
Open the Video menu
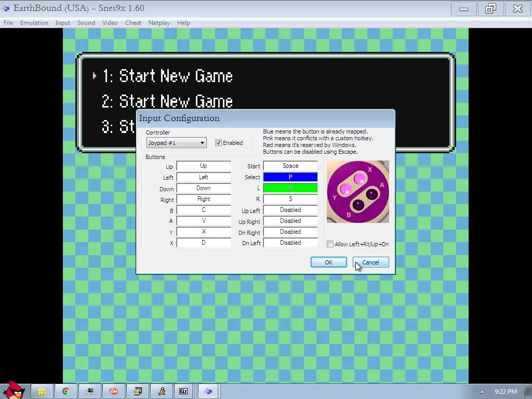point(110,23)
